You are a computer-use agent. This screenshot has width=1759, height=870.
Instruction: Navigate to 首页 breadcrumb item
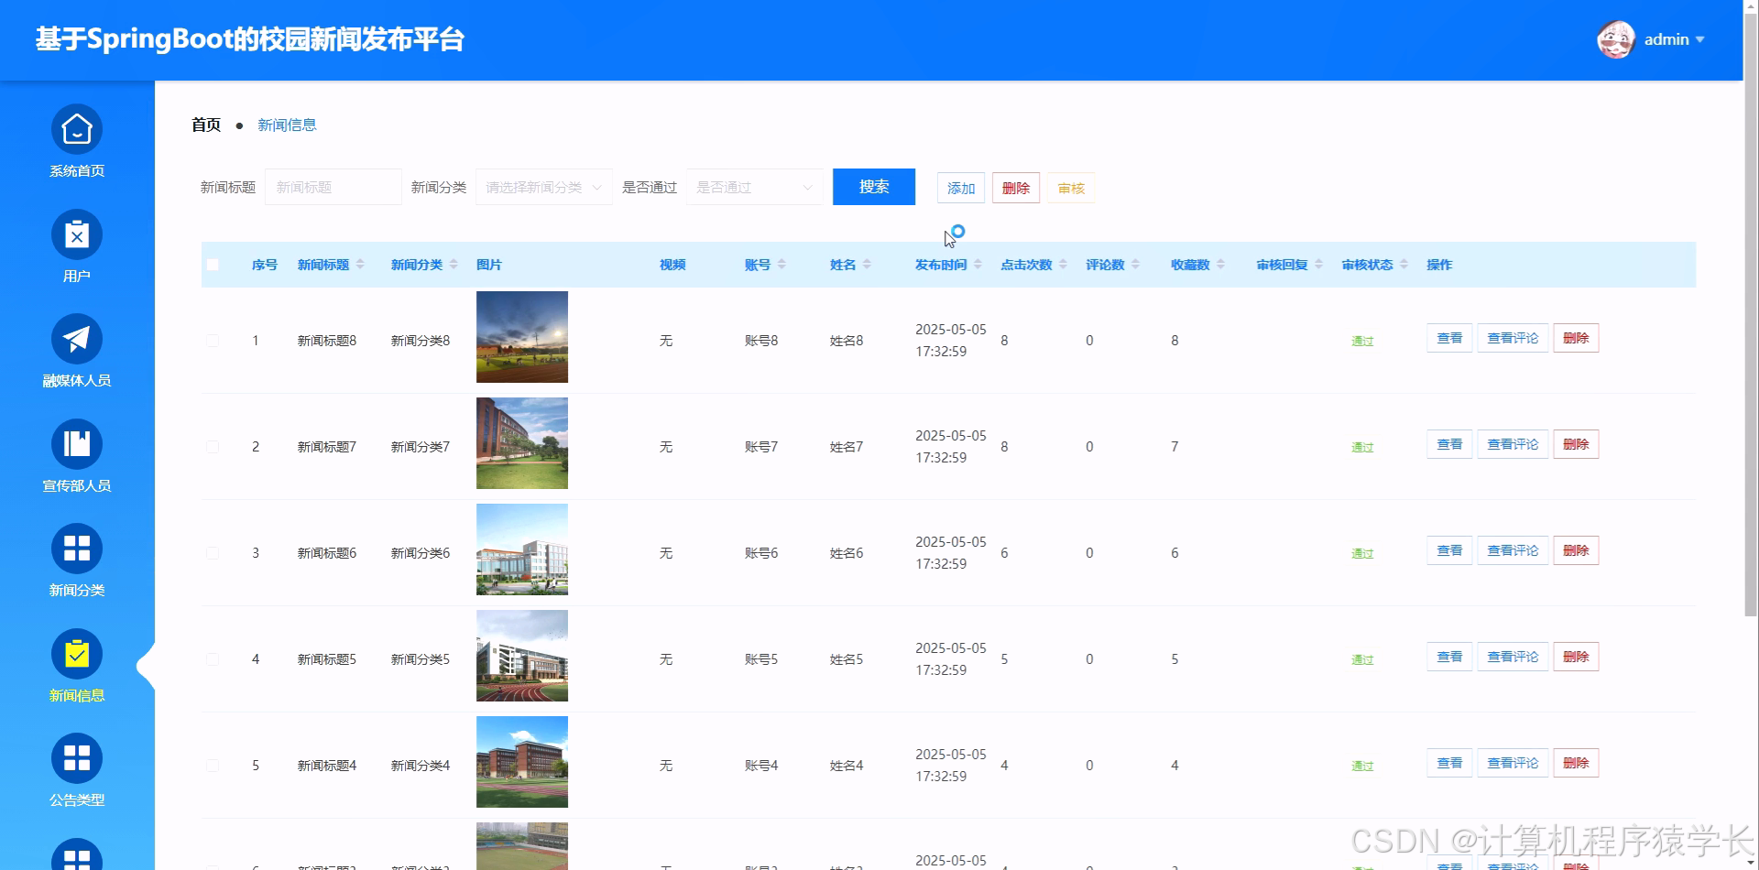[x=204, y=125]
